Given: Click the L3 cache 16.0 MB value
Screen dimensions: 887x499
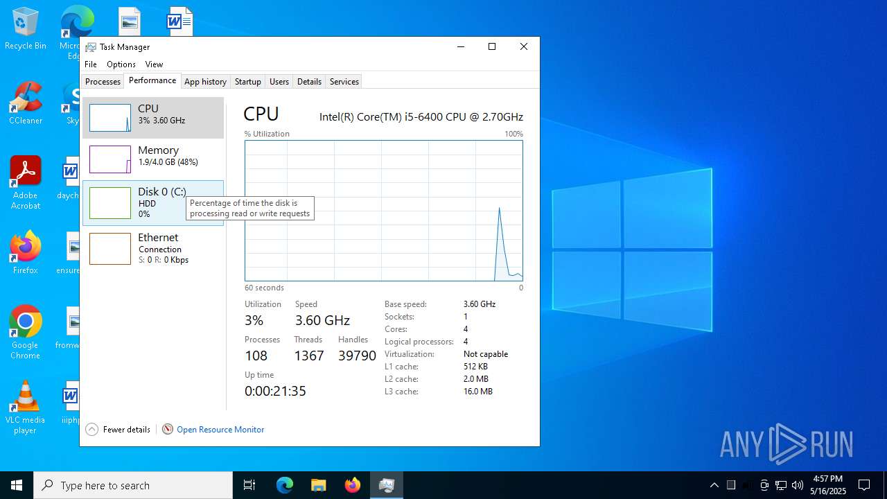Looking at the screenshot, I should pos(478,392).
